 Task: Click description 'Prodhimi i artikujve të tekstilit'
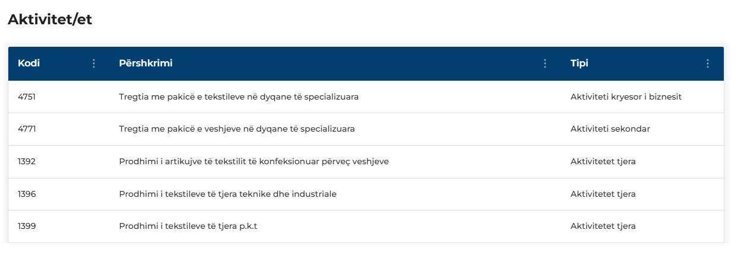[254, 161]
